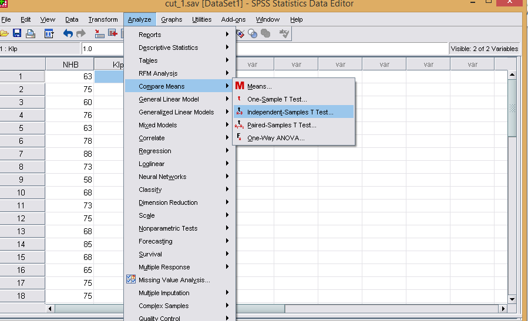
Task: Click the Print toolbar icon
Action: point(31,33)
